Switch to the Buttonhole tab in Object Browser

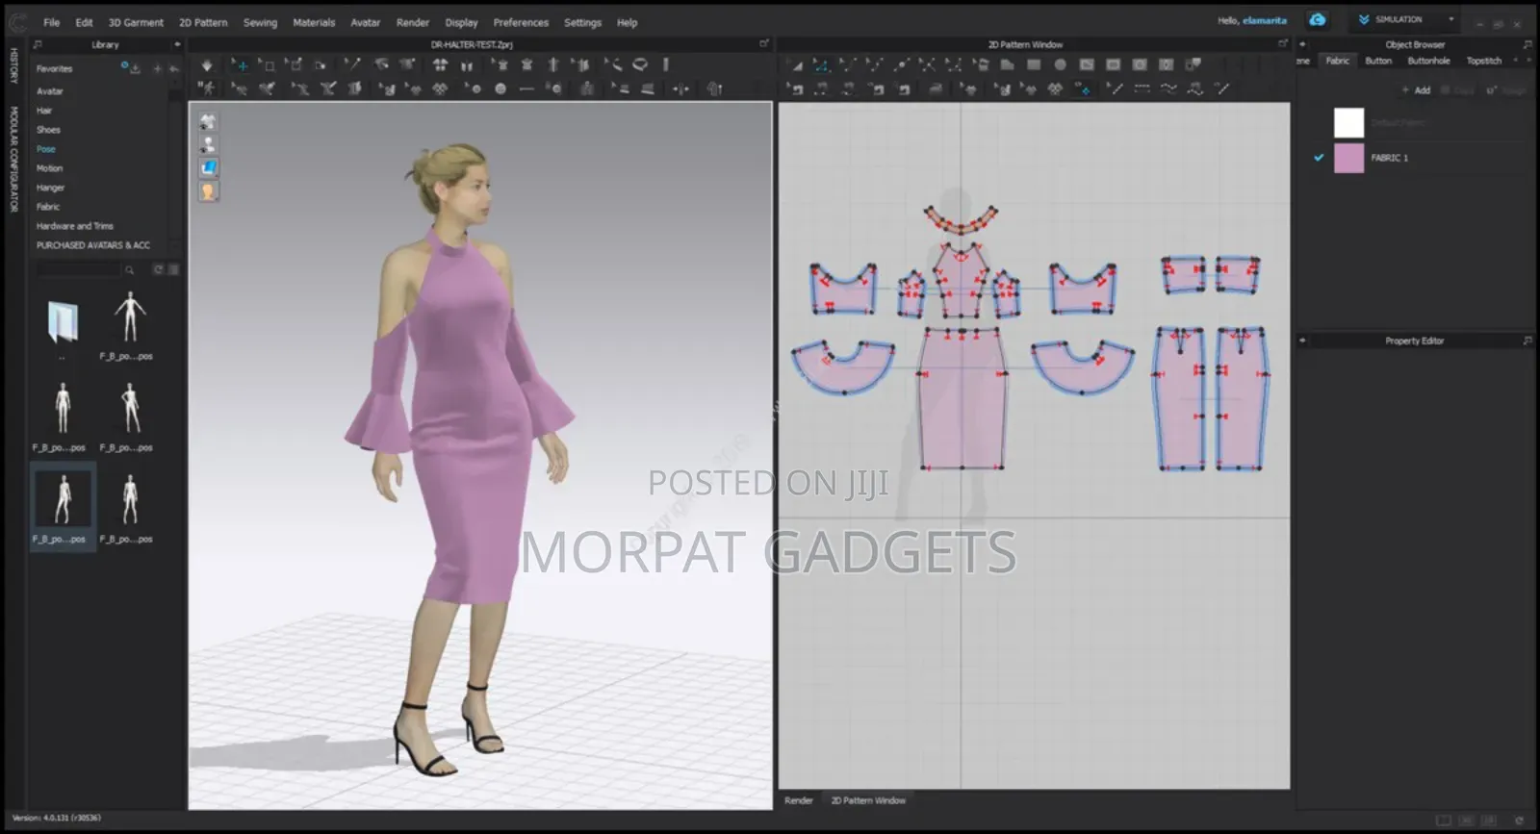[x=1428, y=61]
